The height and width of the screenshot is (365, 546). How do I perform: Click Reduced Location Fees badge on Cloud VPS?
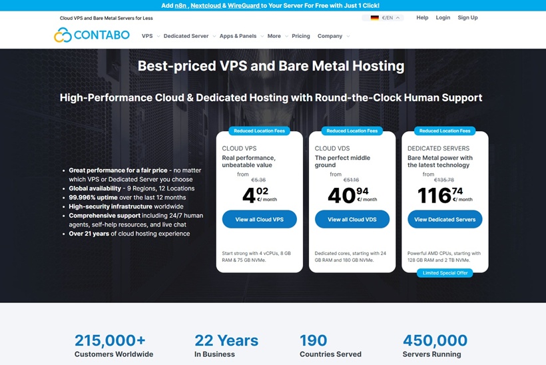point(260,131)
